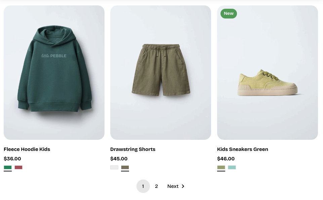This screenshot has height=200, width=323.
Task: Choose red swatch for Fleece Hoodie
Action: tap(18, 167)
